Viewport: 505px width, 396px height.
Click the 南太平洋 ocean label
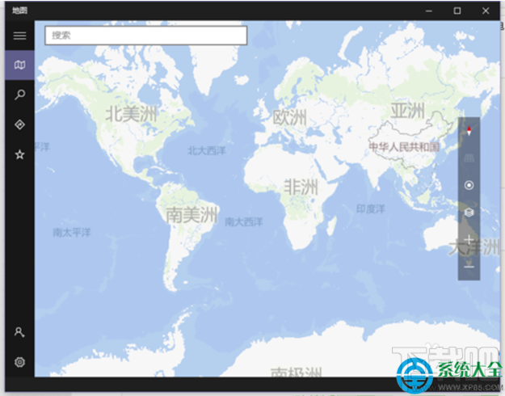point(72,232)
